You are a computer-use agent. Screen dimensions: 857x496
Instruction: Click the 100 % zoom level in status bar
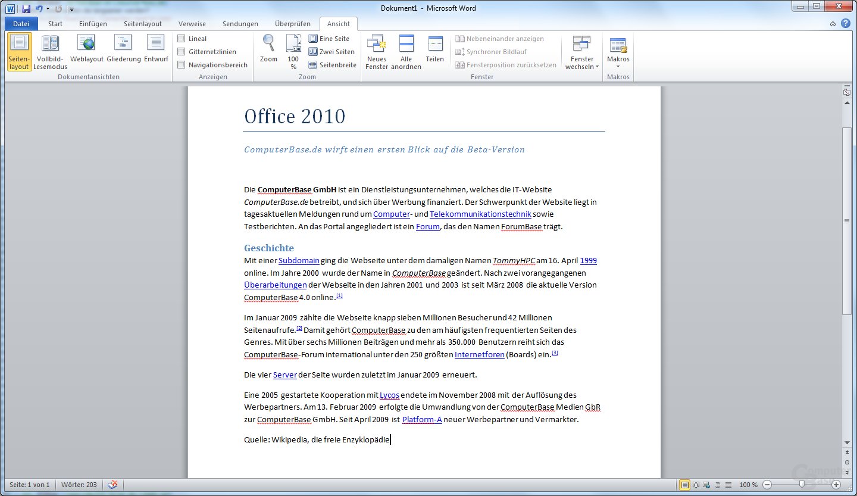(748, 485)
